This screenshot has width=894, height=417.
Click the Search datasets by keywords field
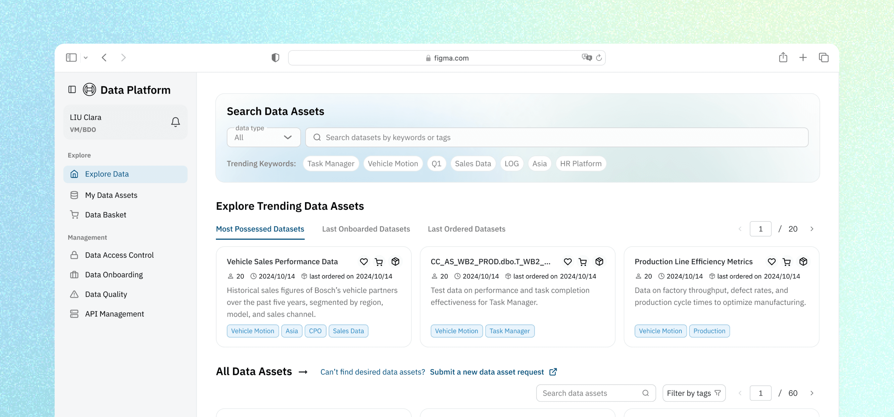tap(556, 137)
